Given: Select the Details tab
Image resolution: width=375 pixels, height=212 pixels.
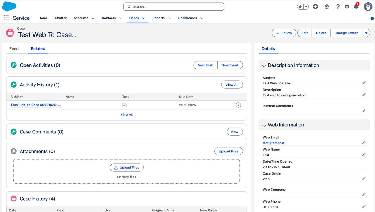Looking at the screenshot, I should (268, 48).
